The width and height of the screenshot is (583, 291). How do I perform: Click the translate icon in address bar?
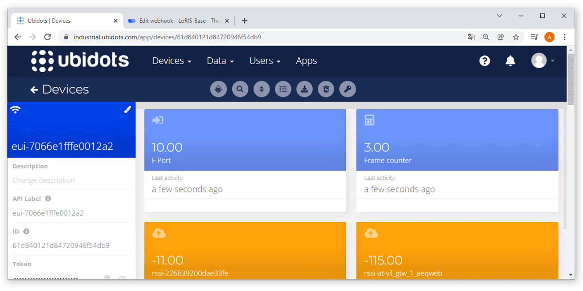[471, 37]
